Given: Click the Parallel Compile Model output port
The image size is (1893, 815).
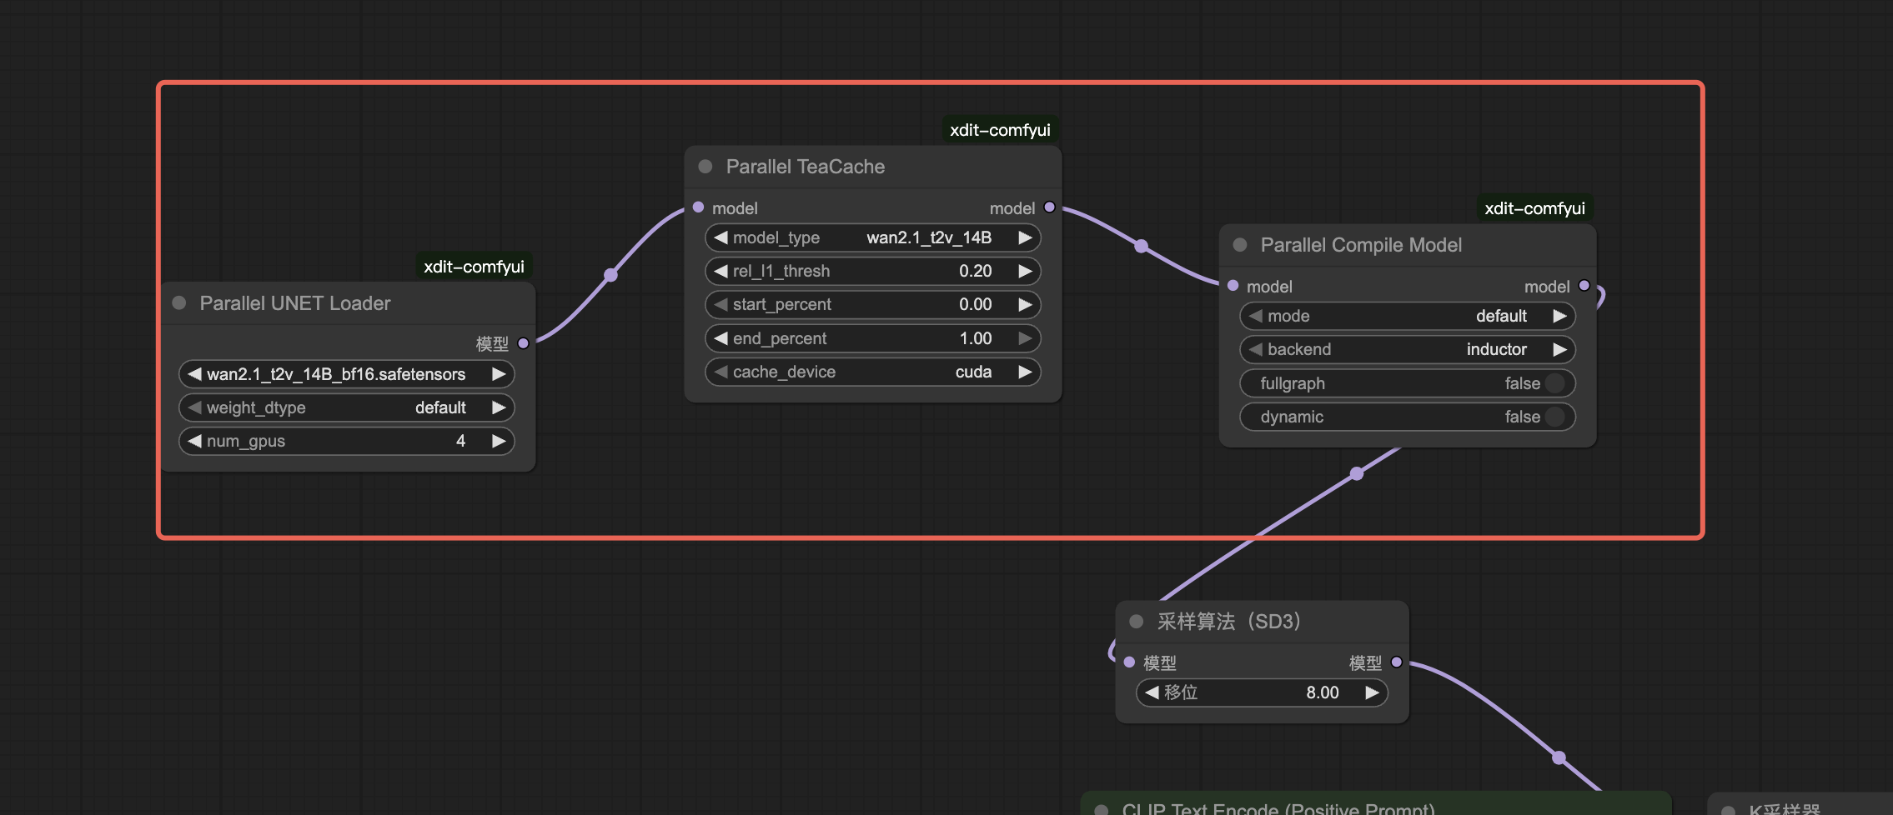Looking at the screenshot, I should [1584, 286].
